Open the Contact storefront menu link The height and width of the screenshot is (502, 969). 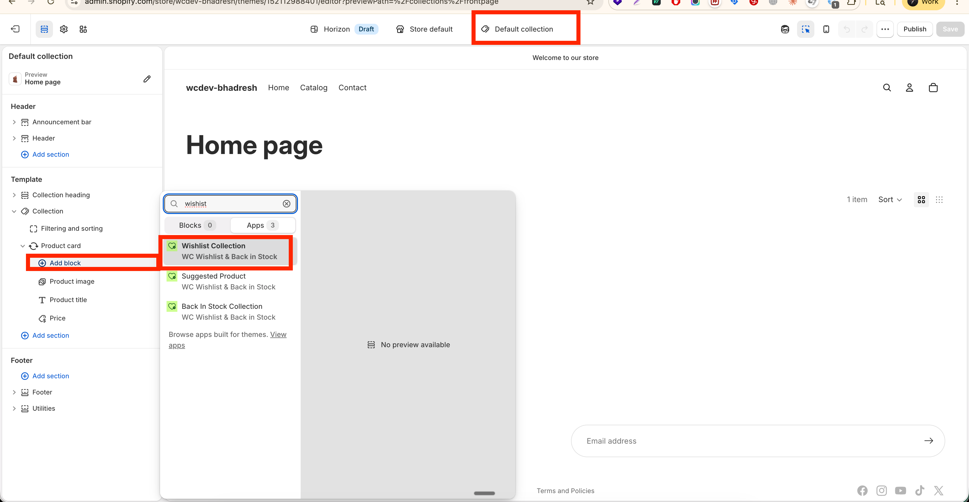pos(352,88)
